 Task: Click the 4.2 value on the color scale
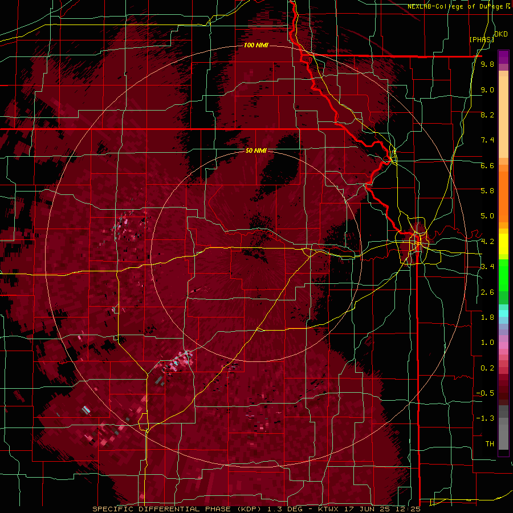[487, 242]
